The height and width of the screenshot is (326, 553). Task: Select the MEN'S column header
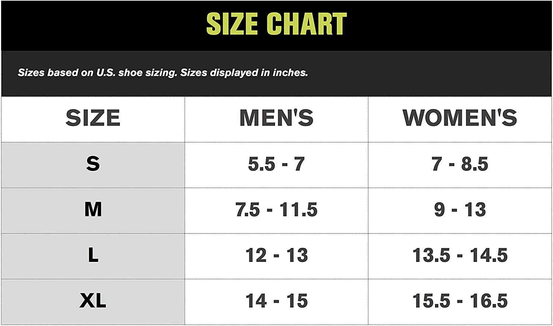[x=276, y=118]
